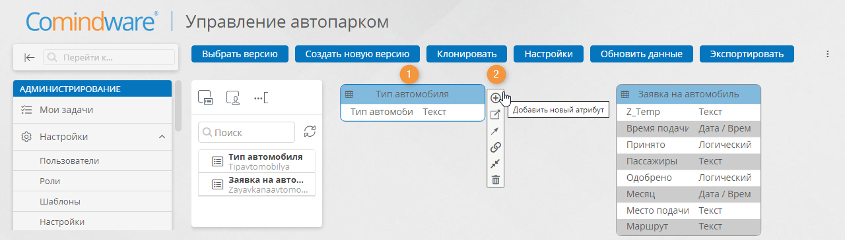Click the table icon in Заявка на автомобиль header
Image resolution: width=845 pixels, height=240 pixels.
[x=625, y=94]
